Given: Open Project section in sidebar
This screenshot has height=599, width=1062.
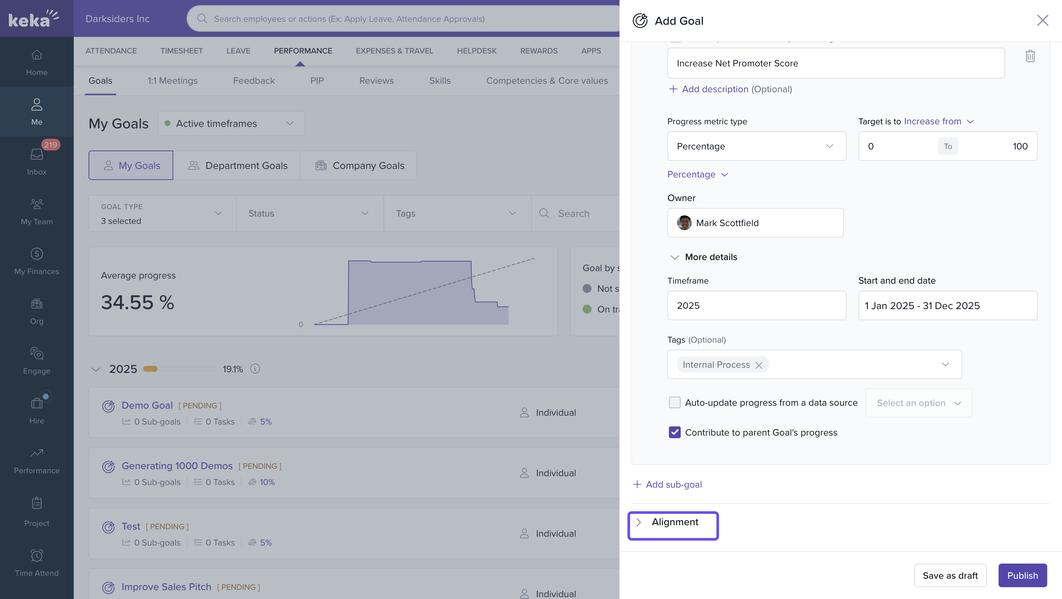Looking at the screenshot, I should point(37,511).
